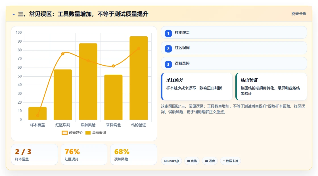
Task: Click the 改善趋势 legend label
Action: click(x=76, y=132)
